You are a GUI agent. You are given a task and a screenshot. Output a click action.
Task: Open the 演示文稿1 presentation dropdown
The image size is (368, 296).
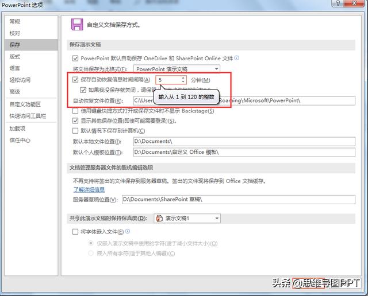[187, 219]
